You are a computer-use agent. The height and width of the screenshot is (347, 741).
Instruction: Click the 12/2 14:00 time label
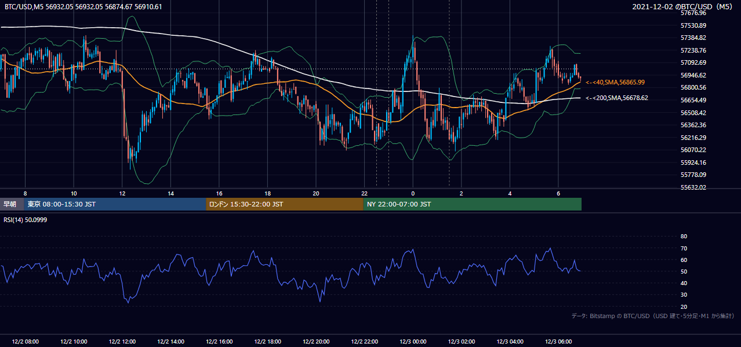(170, 342)
